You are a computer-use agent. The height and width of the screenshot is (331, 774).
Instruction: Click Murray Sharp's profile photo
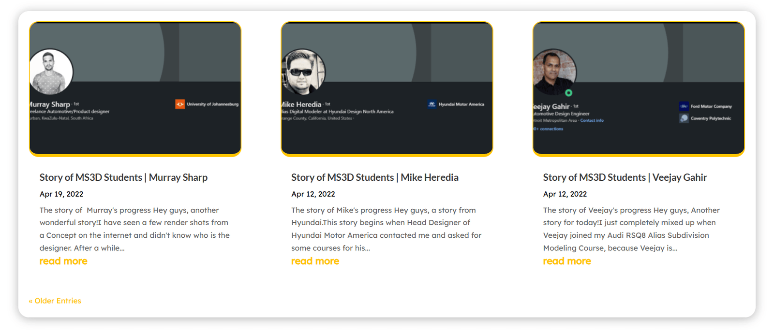(x=51, y=71)
